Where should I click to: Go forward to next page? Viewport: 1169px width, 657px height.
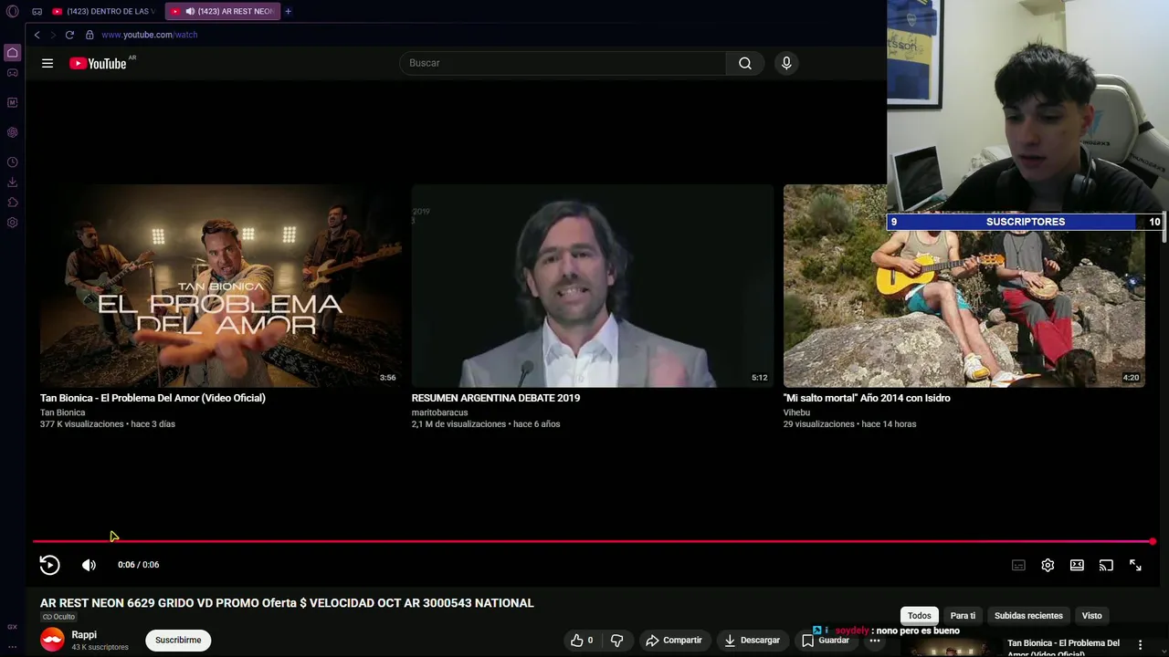tap(52, 35)
